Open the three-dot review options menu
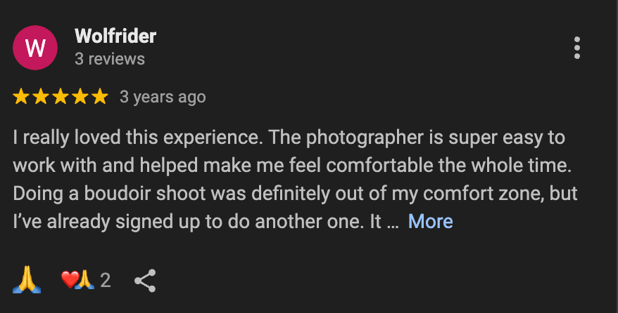 tap(577, 48)
